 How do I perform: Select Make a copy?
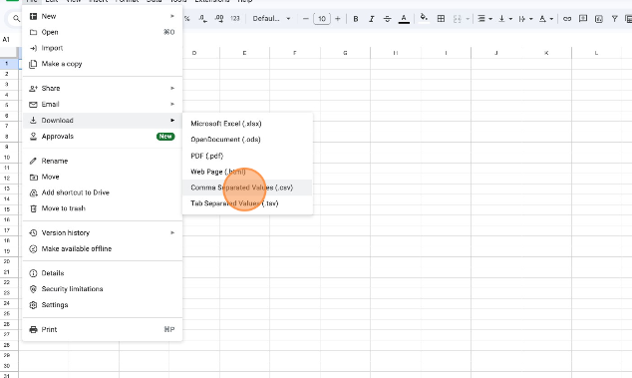[103, 64]
